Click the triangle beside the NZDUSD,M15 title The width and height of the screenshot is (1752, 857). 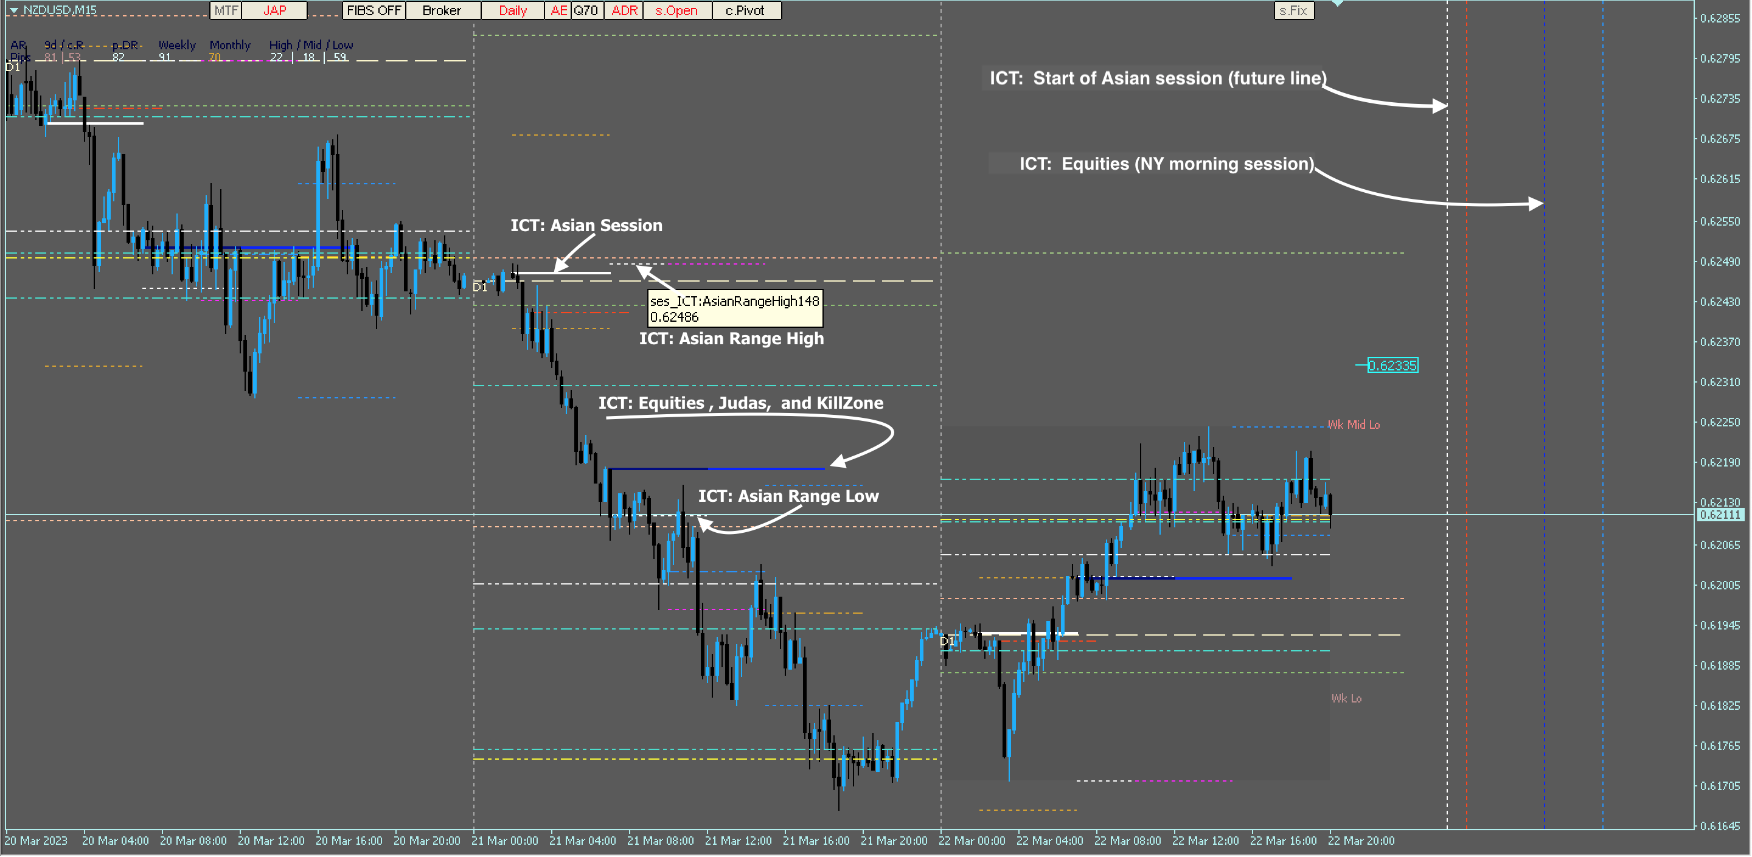pos(13,10)
